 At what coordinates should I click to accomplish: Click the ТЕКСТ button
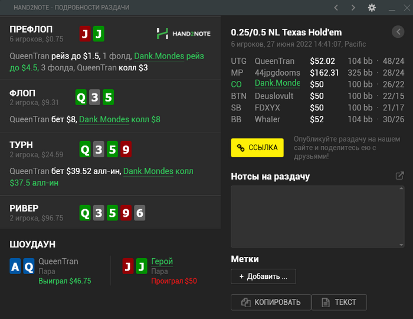[x=339, y=302]
